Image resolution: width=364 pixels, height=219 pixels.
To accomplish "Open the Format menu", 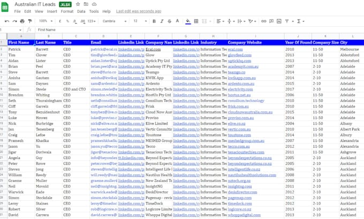I will pyautogui.click(x=67, y=11).
